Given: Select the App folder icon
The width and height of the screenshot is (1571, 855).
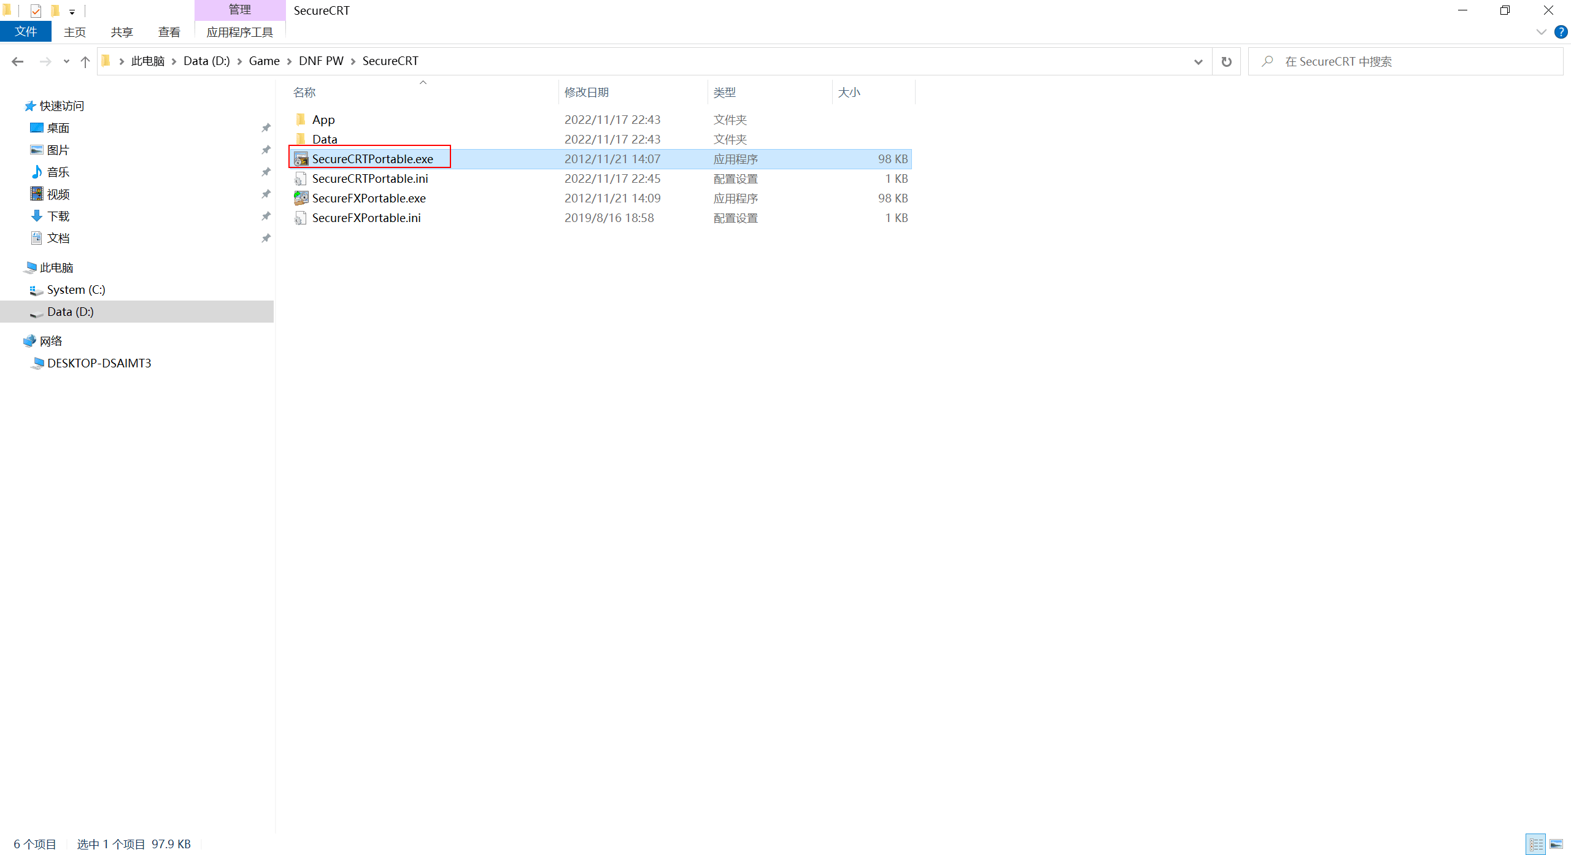Looking at the screenshot, I should point(301,120).
